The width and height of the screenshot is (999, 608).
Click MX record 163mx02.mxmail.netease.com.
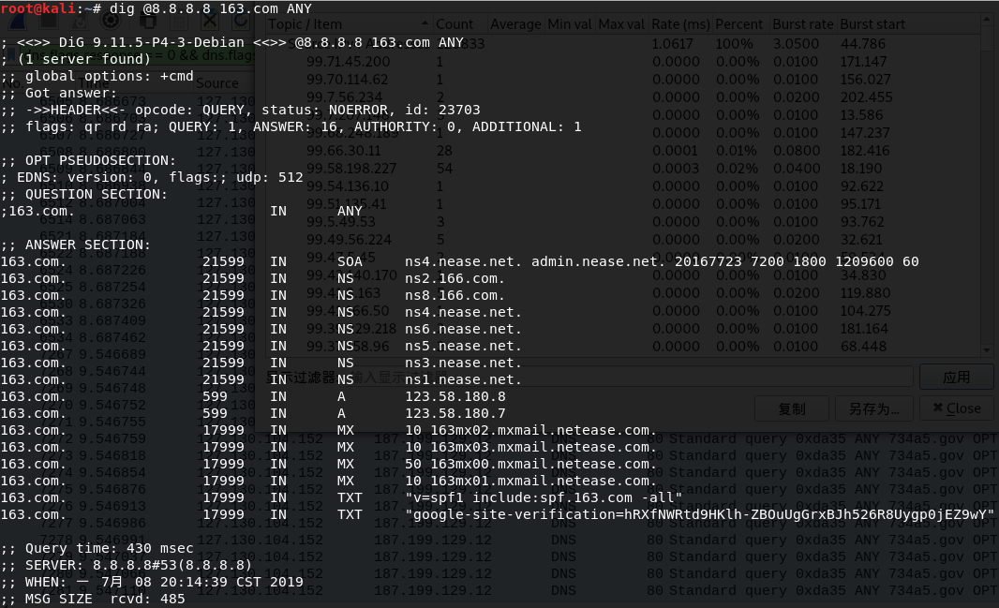(x=544, y=430)
